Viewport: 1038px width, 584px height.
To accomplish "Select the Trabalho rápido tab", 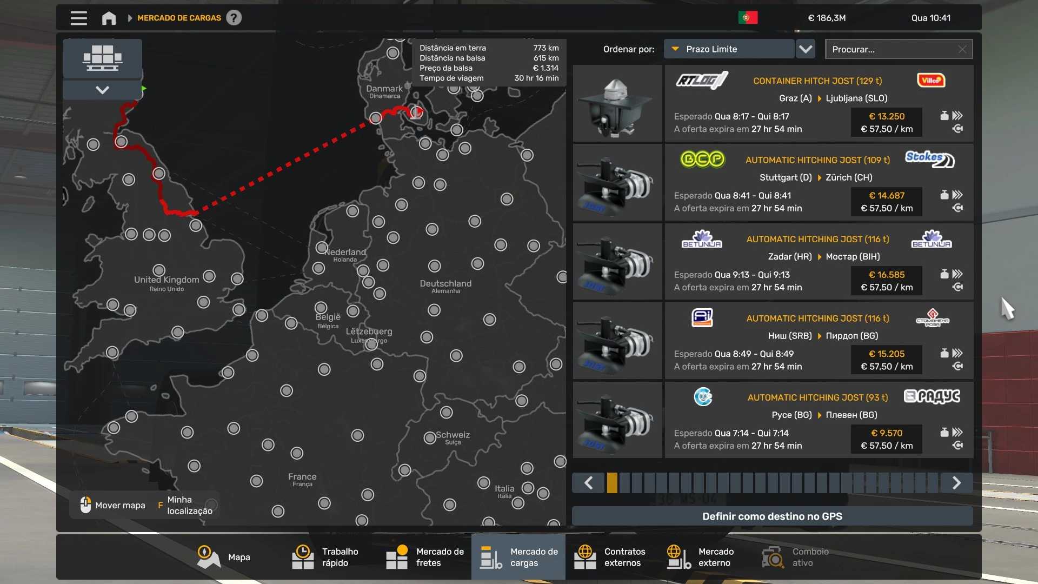I will coord(325,557).
